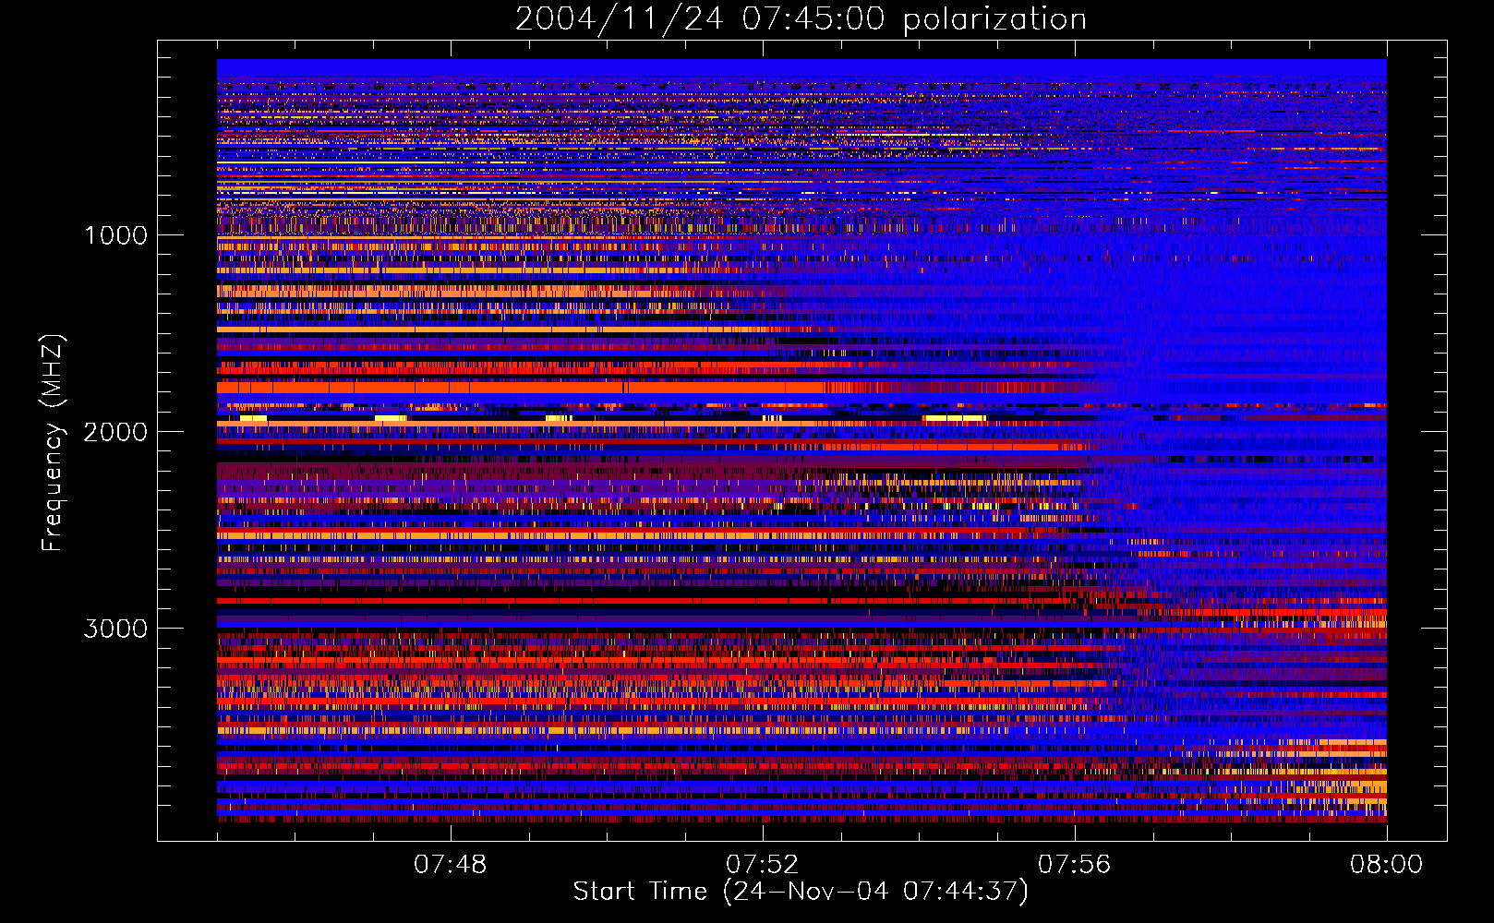Screen dimensions: 1494x923
Task: Click the 07:48 time tick label
Action: tap(450, 865)
